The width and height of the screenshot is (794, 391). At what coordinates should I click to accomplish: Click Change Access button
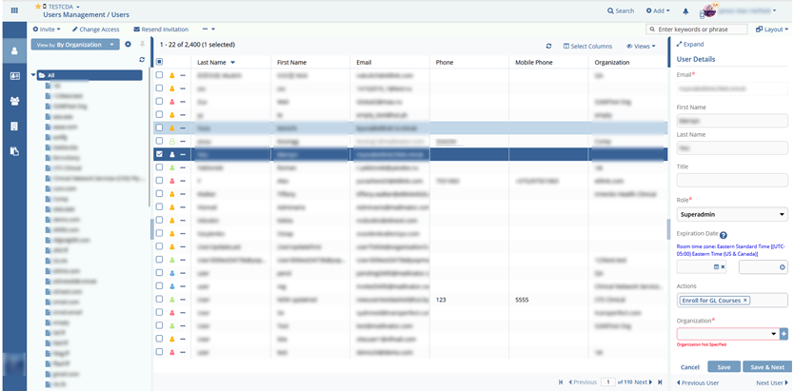click(97, 29)
